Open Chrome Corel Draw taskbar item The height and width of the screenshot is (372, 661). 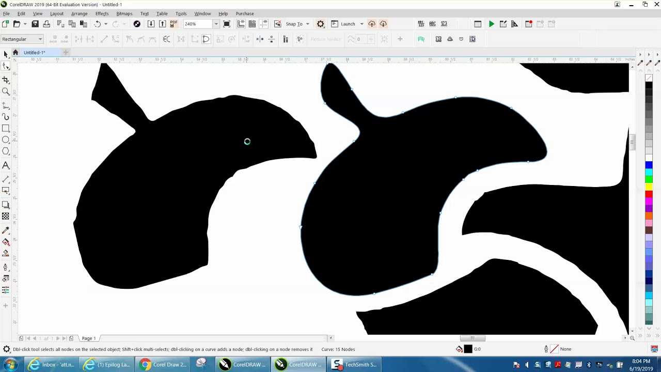coord(163,364)
